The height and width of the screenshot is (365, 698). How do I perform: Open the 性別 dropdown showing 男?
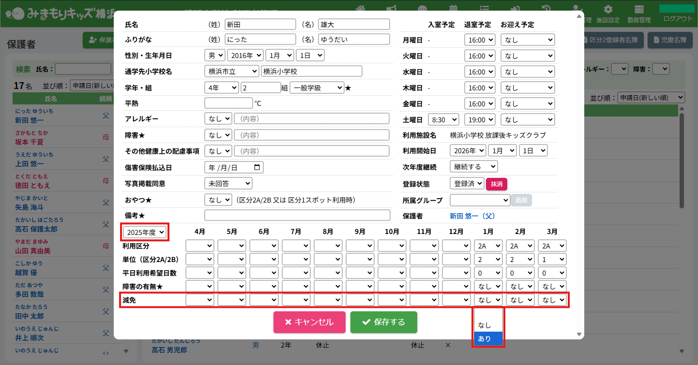pyautogui.click(x=214, y=56)
